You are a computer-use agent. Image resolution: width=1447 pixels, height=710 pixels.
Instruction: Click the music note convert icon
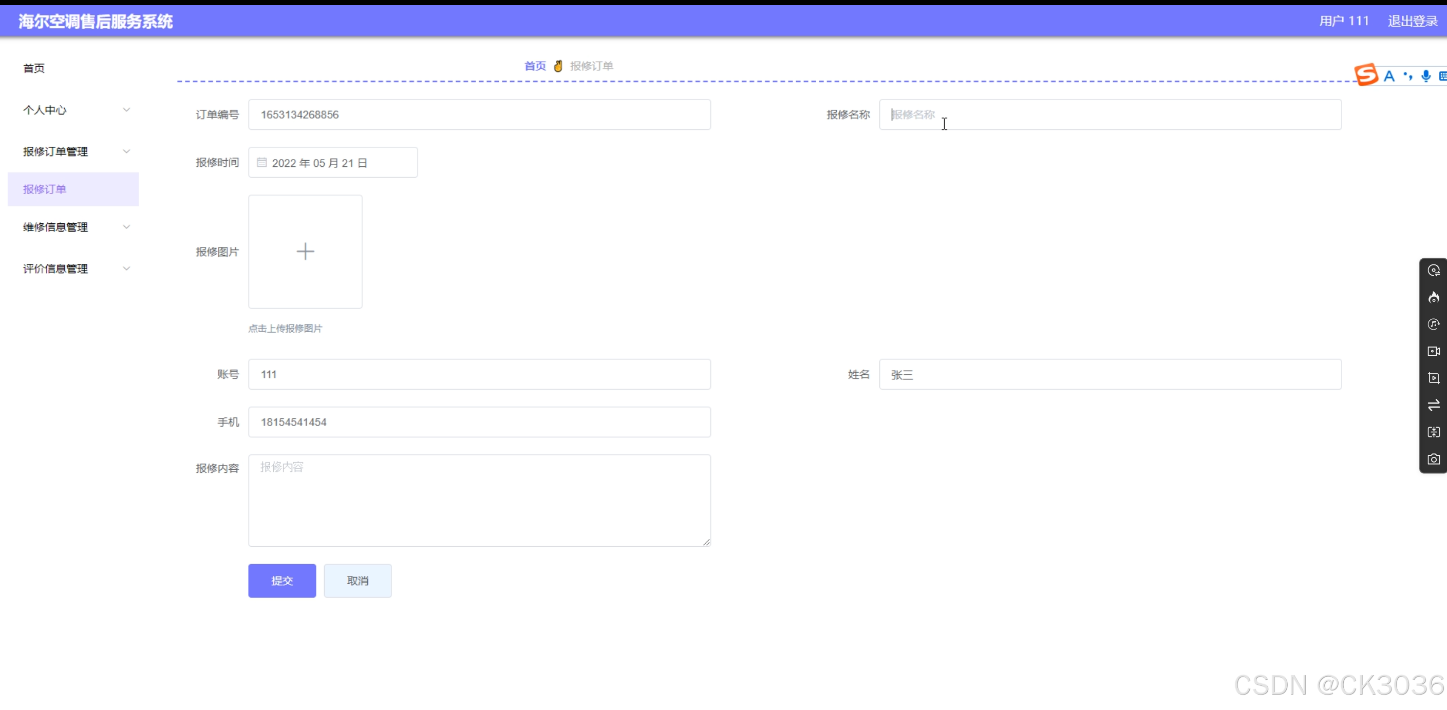coord(1434,324)
